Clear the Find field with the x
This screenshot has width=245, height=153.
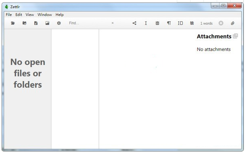[113, 23]
